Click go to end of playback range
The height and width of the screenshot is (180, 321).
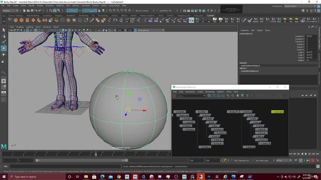[x=317, y=153]
